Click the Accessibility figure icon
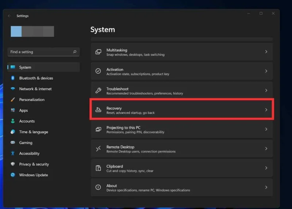Image resolution: width=292 pixels, height=209 pixels. [13, 153]
